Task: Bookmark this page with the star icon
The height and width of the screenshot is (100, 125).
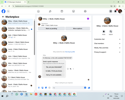Action: [114, 6]
